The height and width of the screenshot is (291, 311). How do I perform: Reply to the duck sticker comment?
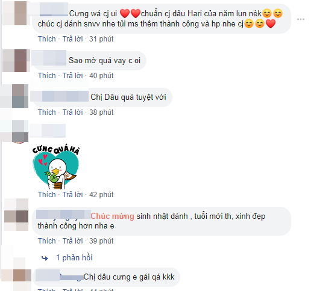pos(72,195)
